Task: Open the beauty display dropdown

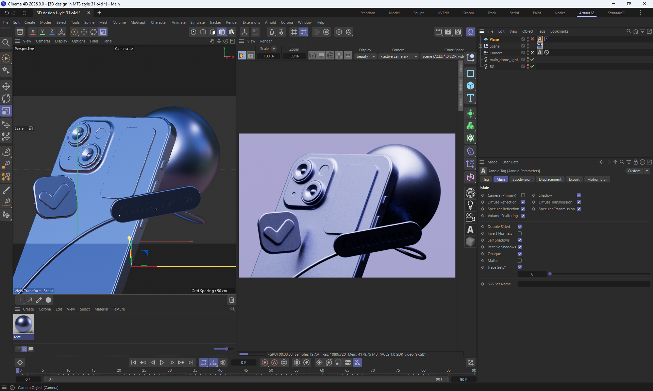Action: [x=366, y=56]
